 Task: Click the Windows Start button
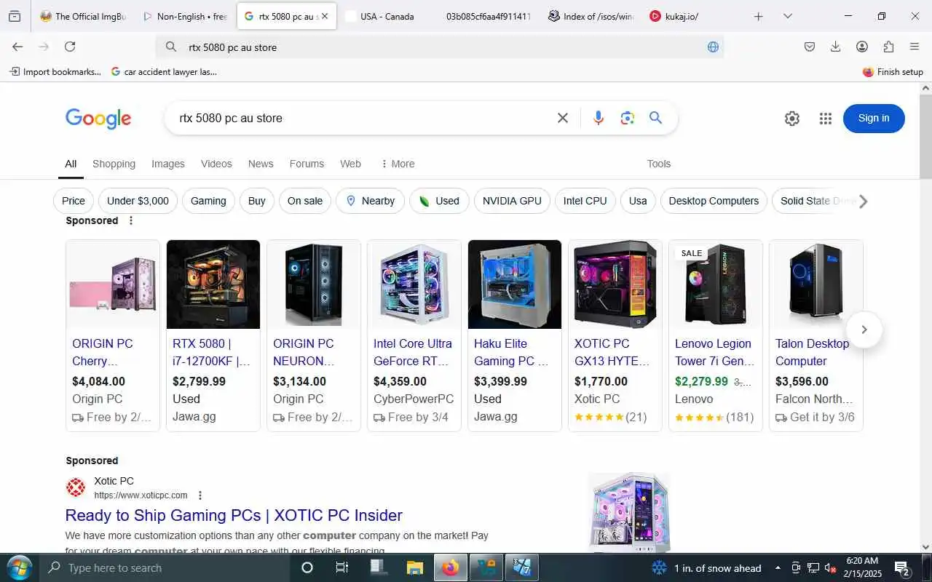[x=19, y=567]
